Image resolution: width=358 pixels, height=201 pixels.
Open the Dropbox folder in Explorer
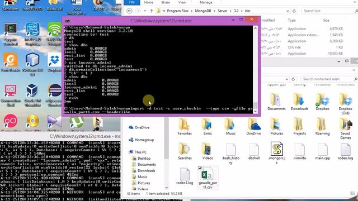coord(322,102)
